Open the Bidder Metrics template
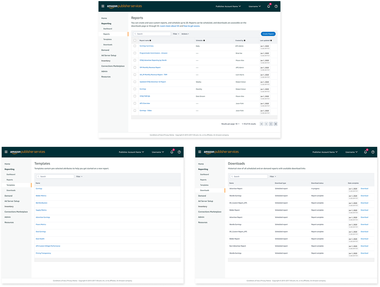Image resolution: width=380 pixels, height=287 pixels. pyautogui.click(x=41, y=196)
